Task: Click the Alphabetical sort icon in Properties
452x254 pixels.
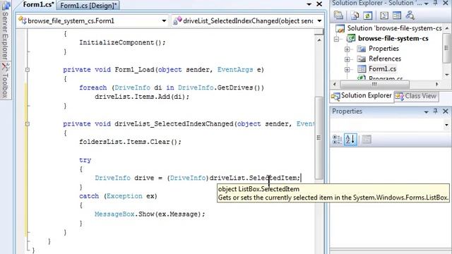Action: click(350, 140)
